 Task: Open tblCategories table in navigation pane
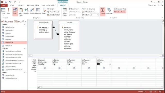pyautogui.click(x=10, y=27)
